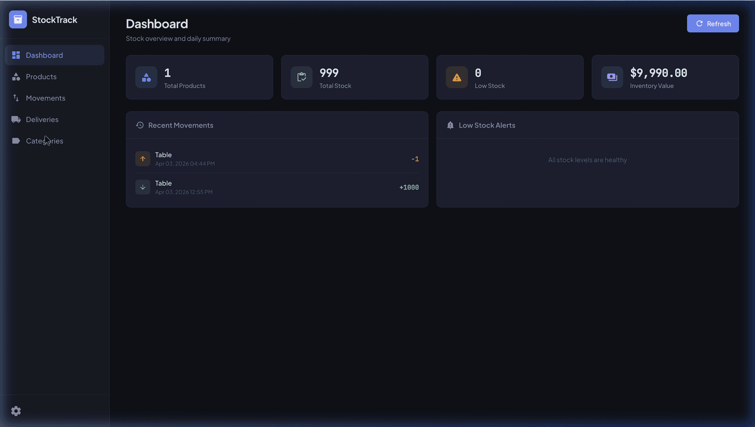Click the Total Stock clipboard icon
Screen dimensions: 755x427
click(x=301, y=77)
